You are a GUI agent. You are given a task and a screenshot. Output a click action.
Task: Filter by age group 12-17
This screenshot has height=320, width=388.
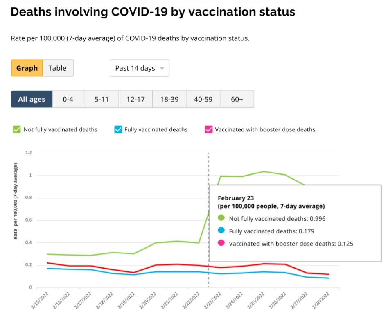[135, 99]
